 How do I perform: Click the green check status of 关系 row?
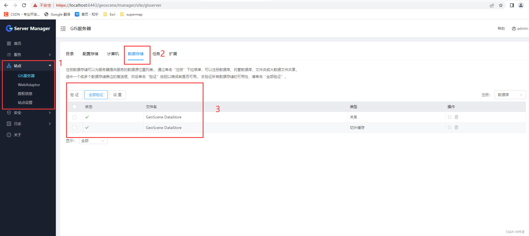point(87,117)
